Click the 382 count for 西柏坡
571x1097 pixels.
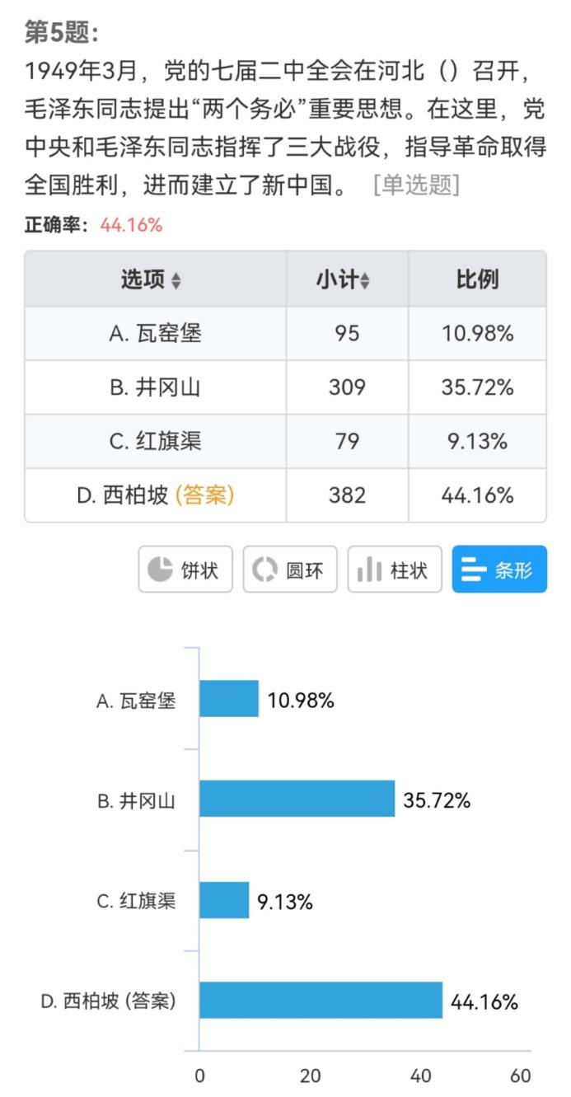347,495
